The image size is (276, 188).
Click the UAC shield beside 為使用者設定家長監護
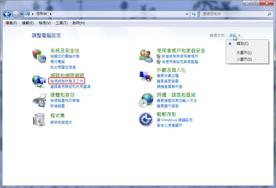159,62
